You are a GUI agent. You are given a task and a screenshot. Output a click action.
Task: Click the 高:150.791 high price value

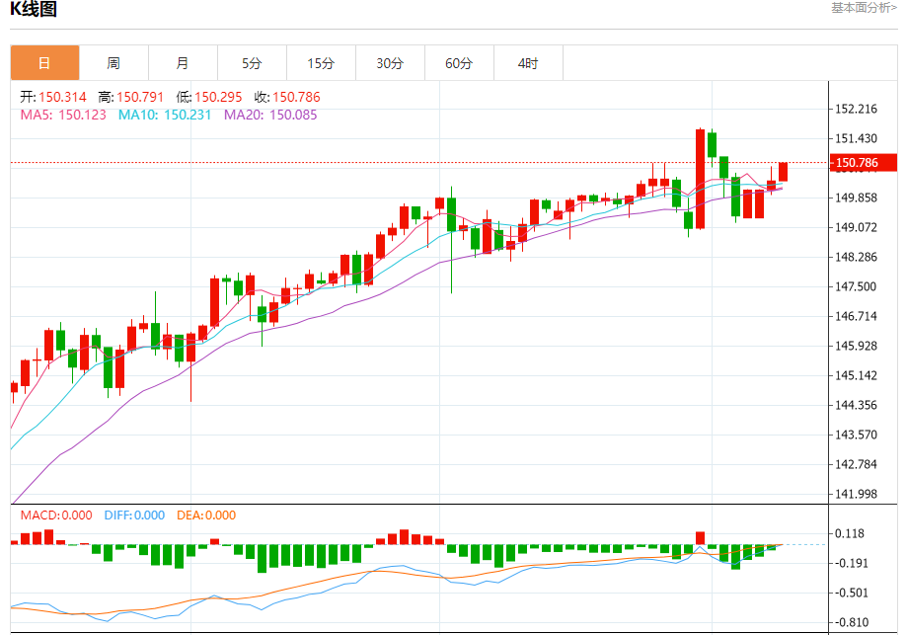click(131, 97)
